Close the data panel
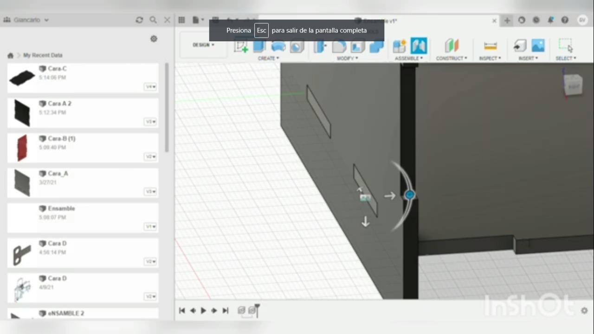The height and width of the screenshot is (334, 594). (167, 20)
